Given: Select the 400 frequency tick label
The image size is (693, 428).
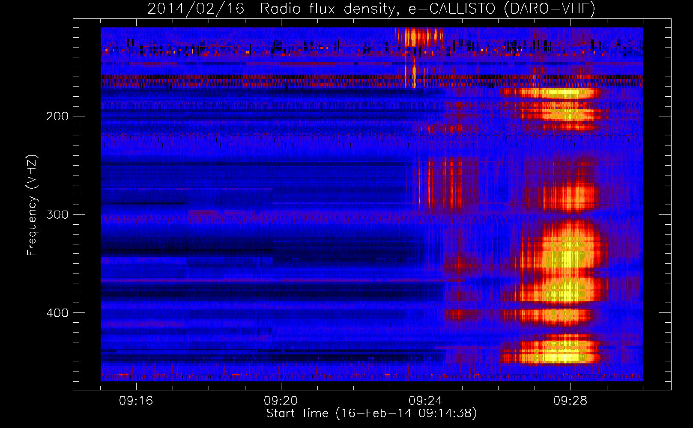Looking at the screenshot, I should point(57,313).
